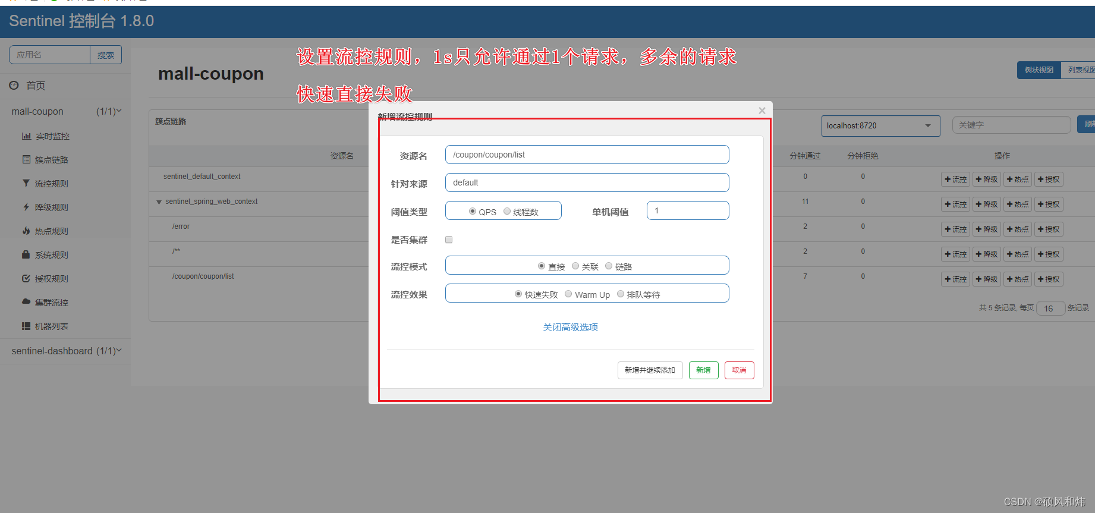This screenshot has width=1095, height=513.
Task: Select the 线程数 threshold type radio
Action: (507, 211)
